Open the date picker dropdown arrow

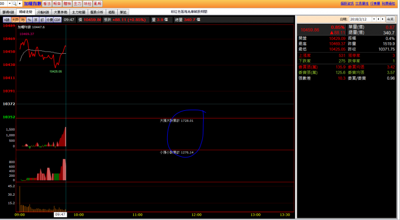tap(374, 19)
